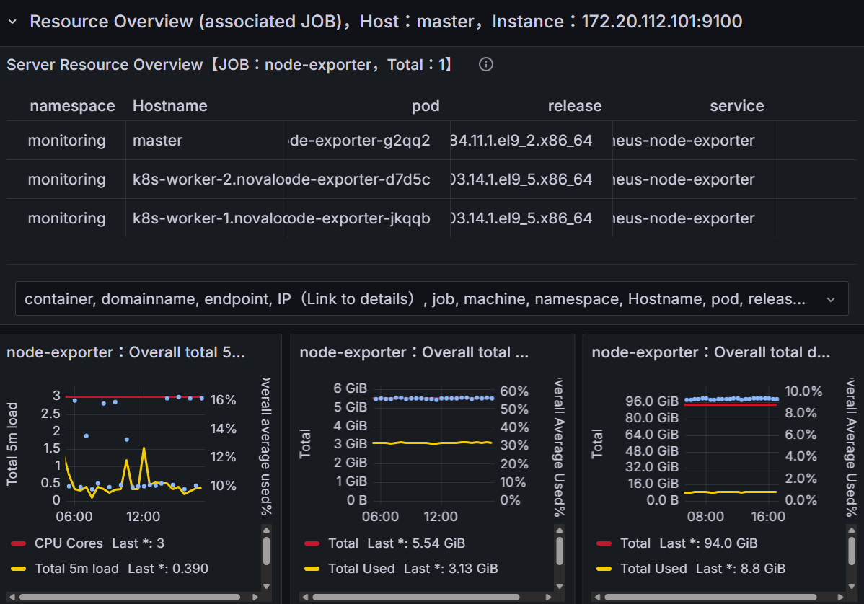Open the Overall total 5... load panel title
Screen dimensions: 864x604
pyautogui.click(x=125, y=352)
